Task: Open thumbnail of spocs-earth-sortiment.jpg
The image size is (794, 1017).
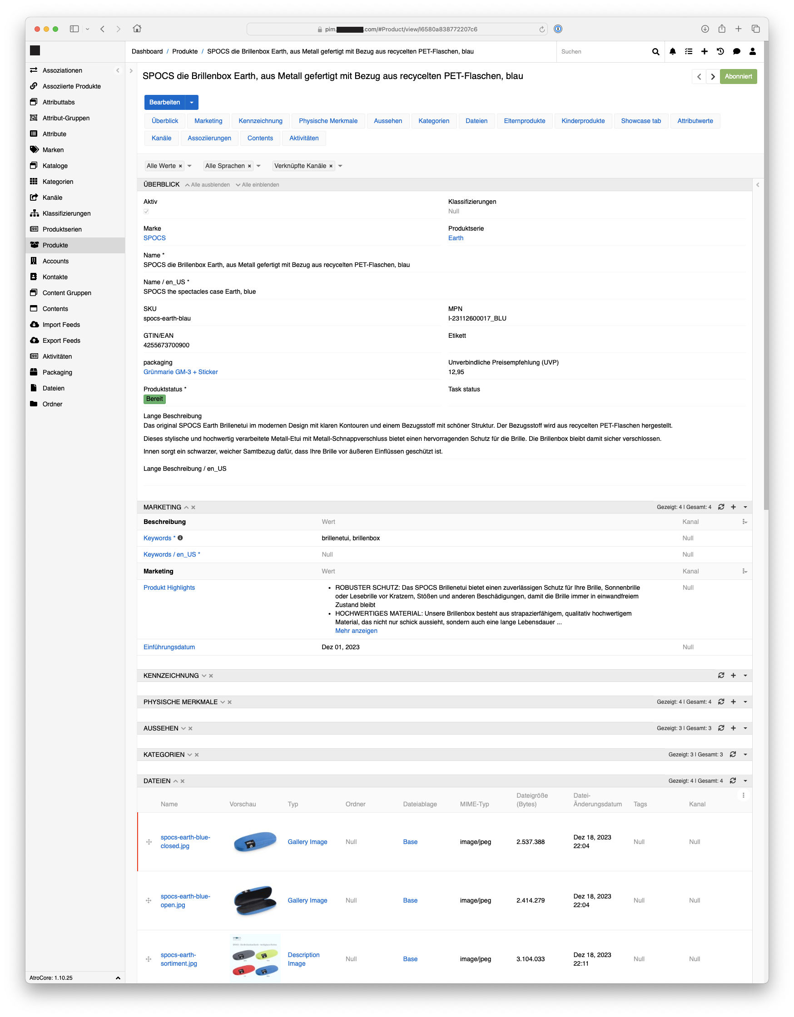Action: (255, 959)
